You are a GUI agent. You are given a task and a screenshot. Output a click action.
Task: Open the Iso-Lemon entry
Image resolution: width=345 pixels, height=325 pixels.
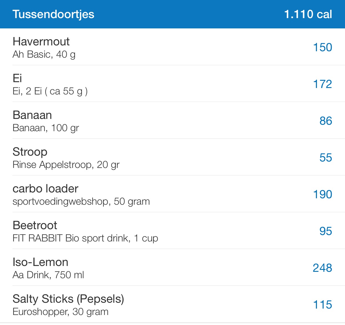(41, 262)
